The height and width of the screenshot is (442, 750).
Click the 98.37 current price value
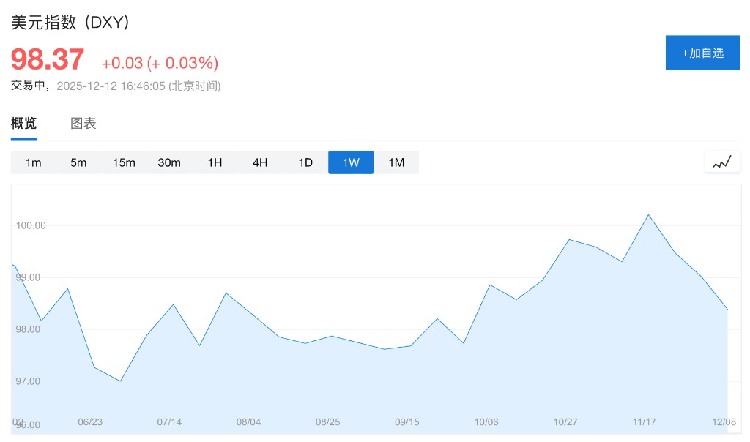coord(48,60)
